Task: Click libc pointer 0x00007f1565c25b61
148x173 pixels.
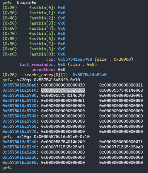Action: (63, 147)
